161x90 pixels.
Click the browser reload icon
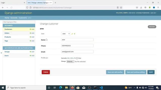pyautogui.click(x=11, y=7)
